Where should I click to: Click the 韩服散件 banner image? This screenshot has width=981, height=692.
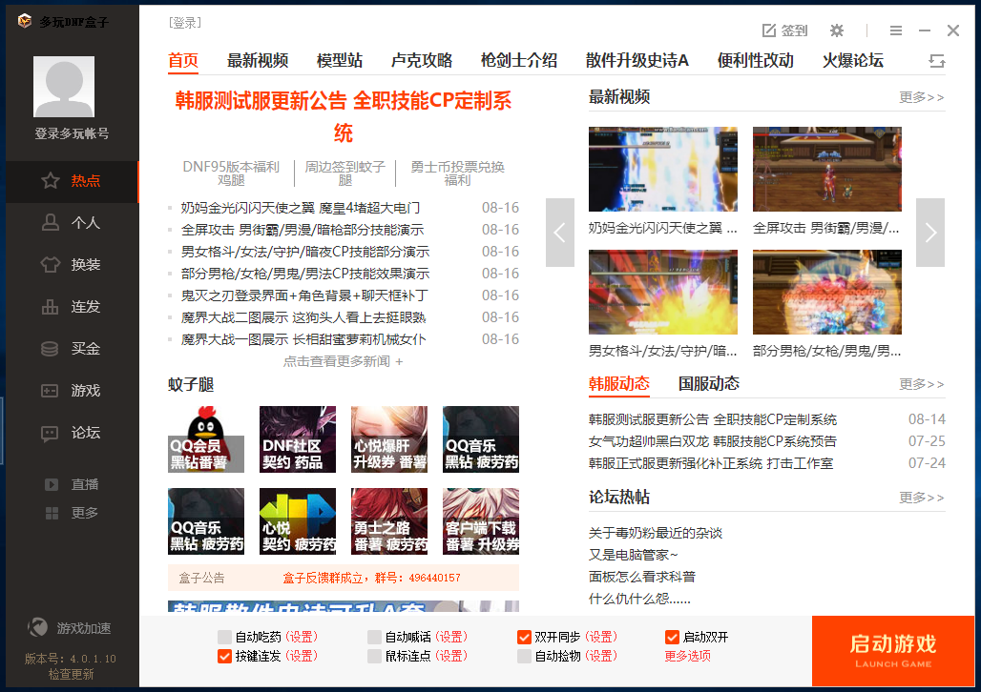point(344,606)
